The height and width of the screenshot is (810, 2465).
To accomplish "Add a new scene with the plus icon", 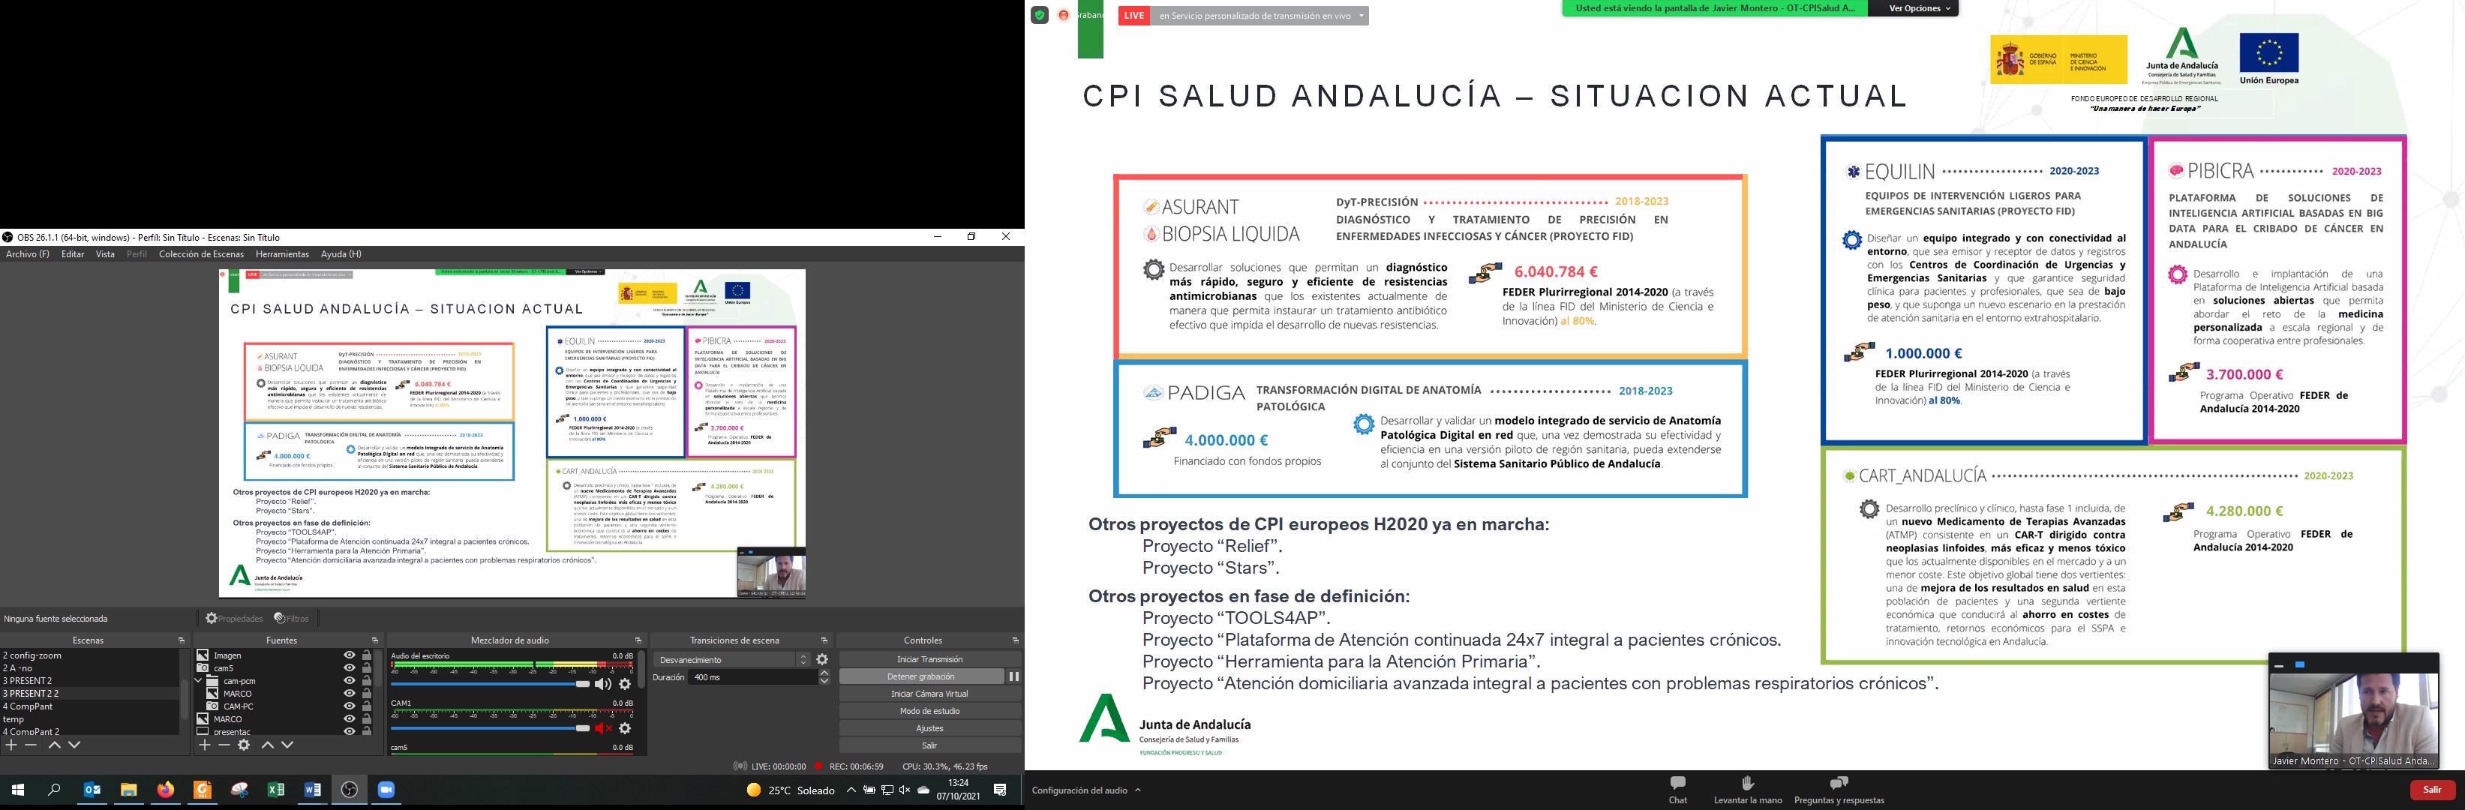I will 11,745.
